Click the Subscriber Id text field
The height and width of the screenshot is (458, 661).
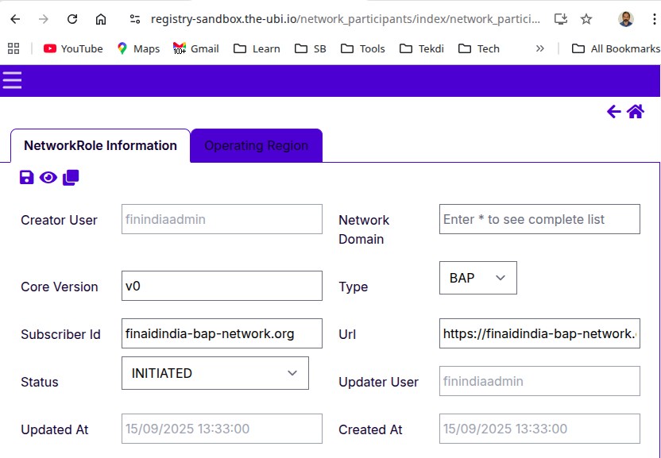(222, 333)
